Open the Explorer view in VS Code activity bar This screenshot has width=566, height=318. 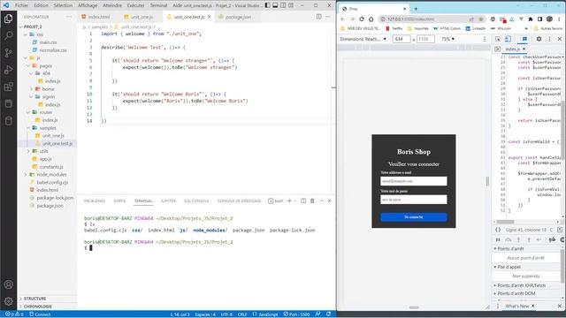[8, 19]
